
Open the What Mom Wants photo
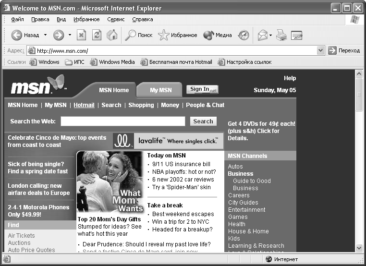[x=110, y=182]
